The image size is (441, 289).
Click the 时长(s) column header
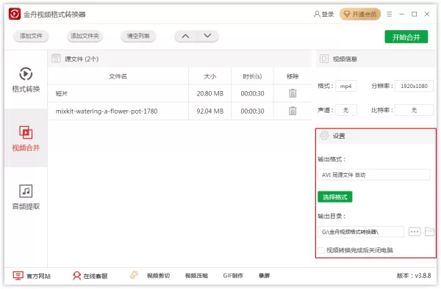click(252, 76)
